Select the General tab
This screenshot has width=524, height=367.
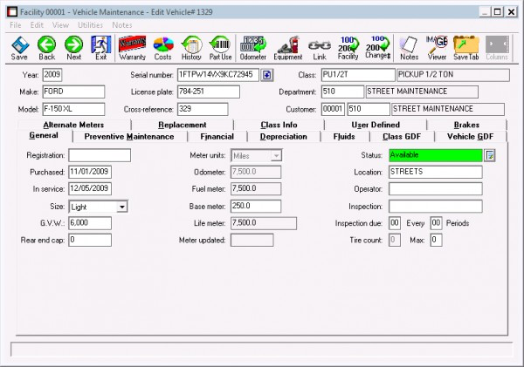pyautogui.click(x=44, y=135)
